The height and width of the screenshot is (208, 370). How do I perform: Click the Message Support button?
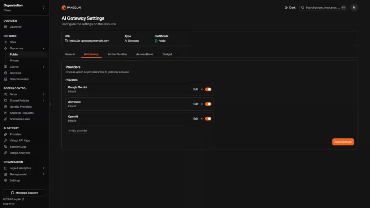(x=24, y=193)
